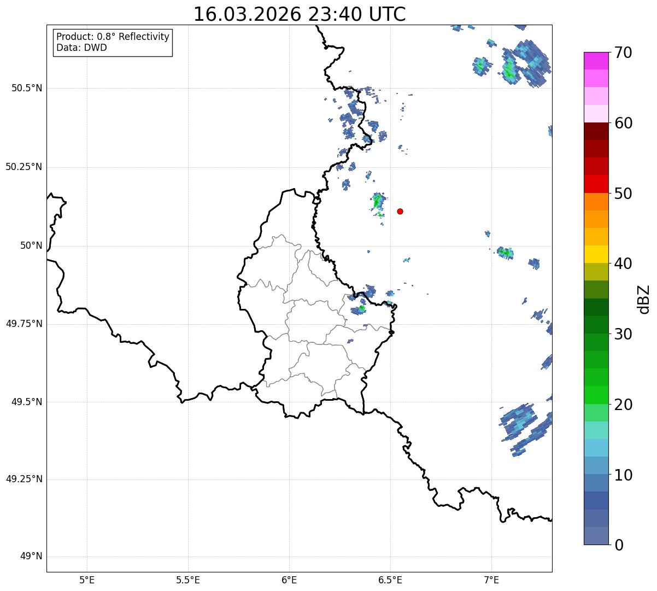Click the Data: DWD label
The height and width of the screenshot is (591, 657).
point(81,48)
